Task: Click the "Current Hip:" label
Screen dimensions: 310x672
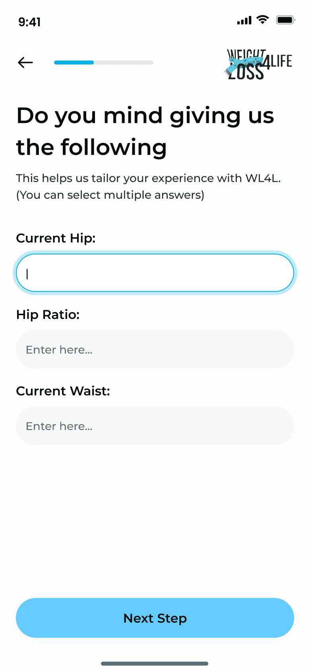Action: point(56,238)
